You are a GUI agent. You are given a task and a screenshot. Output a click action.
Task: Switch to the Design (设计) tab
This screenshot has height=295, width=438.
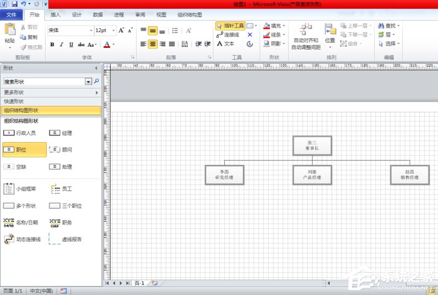click(77, 15)
